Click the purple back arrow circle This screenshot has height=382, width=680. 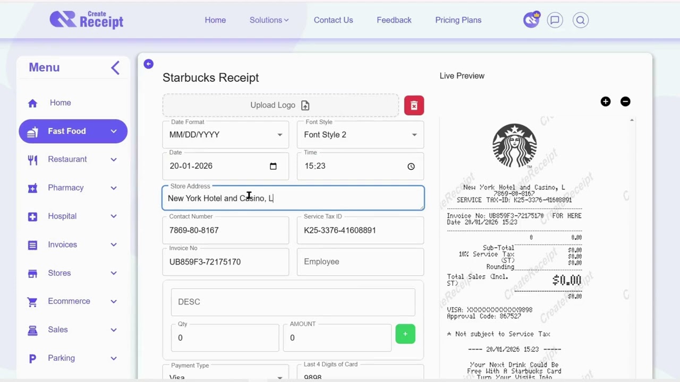tap(148, 64)
